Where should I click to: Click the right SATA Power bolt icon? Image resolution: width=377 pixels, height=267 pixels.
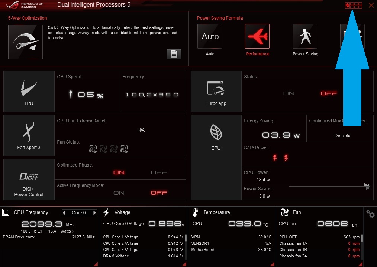[286, 158]
